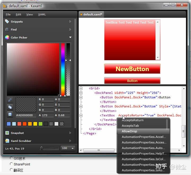Open the Edit menu
Viewport: 191px width, 175px height.
point(19,15)
